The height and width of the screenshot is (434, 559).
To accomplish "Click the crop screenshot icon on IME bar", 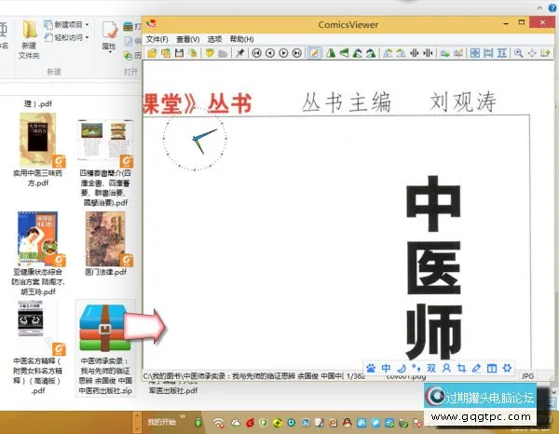I will (x=462, y=368).
